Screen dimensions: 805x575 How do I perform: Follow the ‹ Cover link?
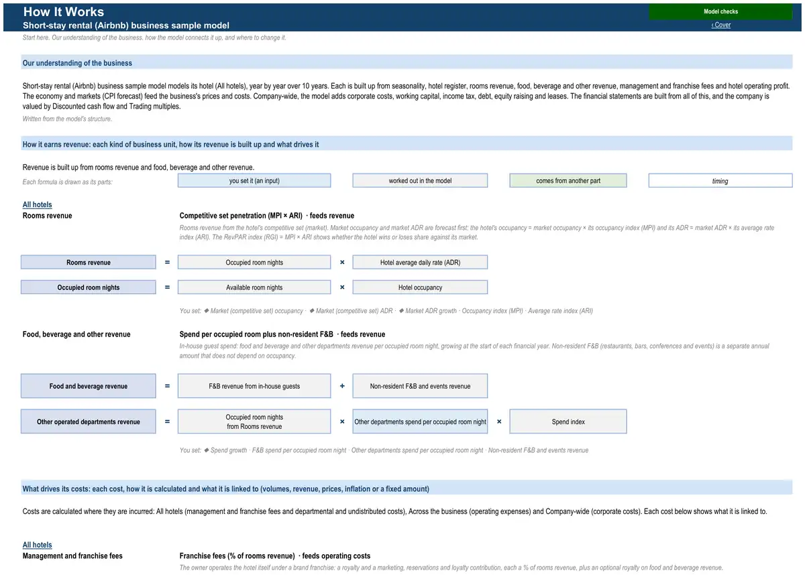click(x=721, y=25)
